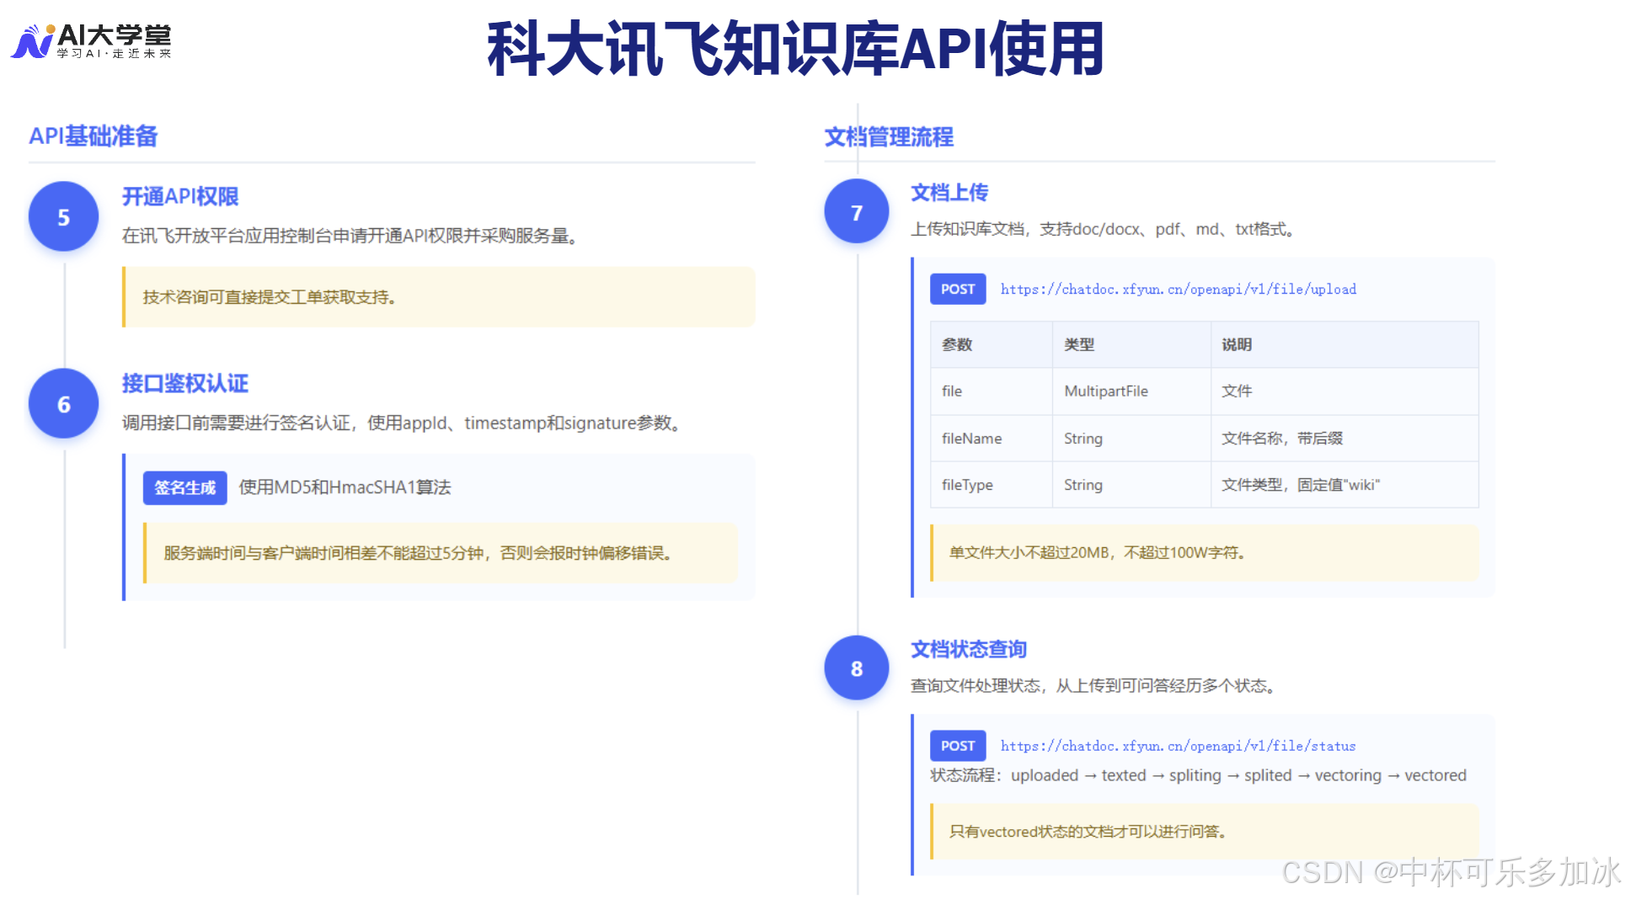Click the 开通API权限 heading
The image size is (1625, 899).
(179, 195)
